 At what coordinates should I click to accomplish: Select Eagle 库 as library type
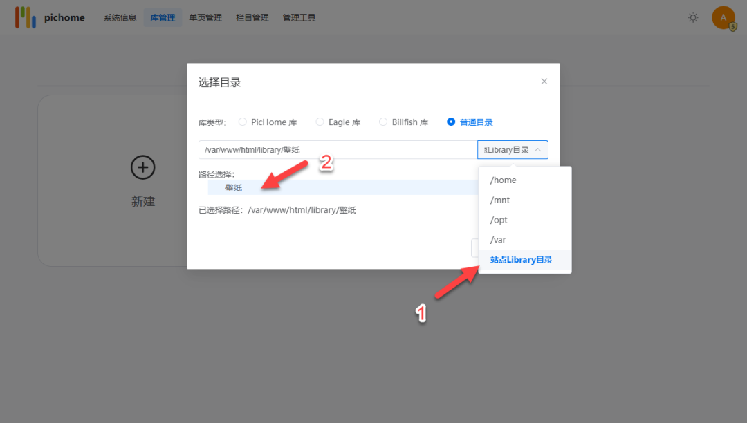pos(320,122)
